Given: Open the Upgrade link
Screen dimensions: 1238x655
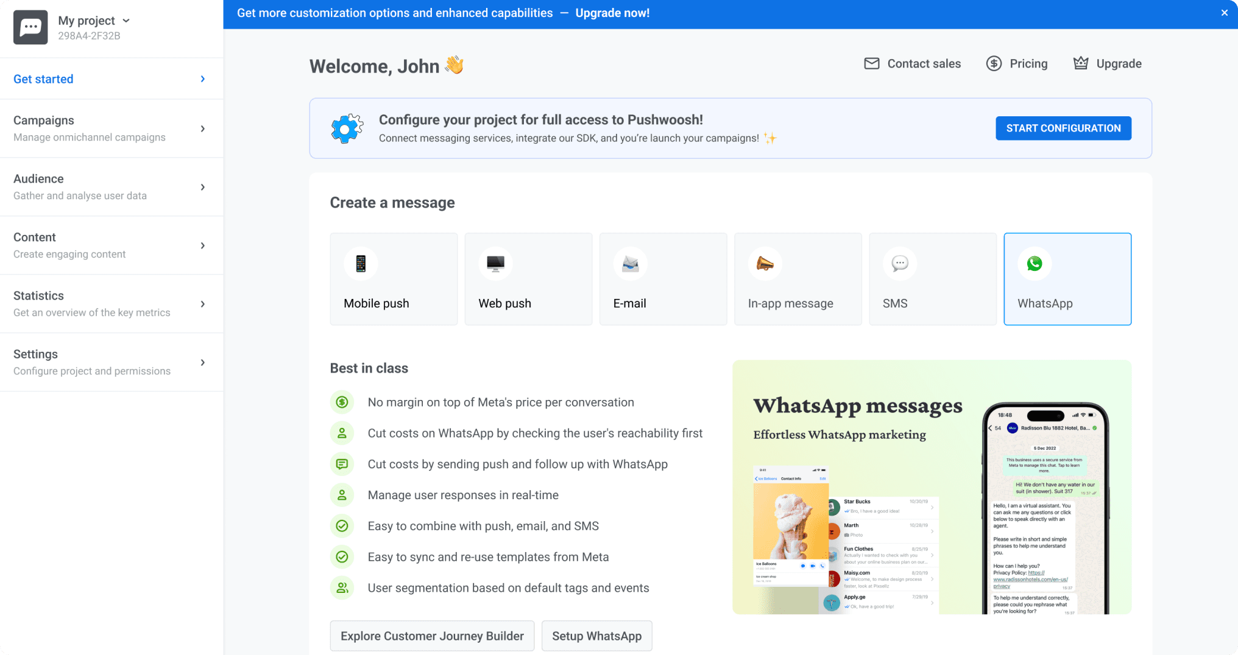Looking at the screenshot, I should click(x=1107, y=63).
